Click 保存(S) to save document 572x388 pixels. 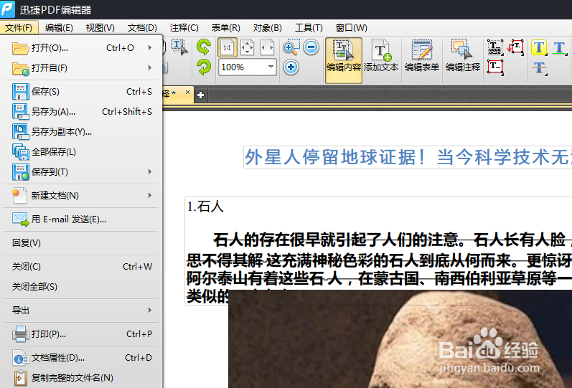[81, 92]
